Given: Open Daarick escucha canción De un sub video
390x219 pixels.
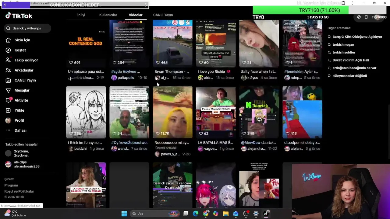Looking at the screenshot, I should point(172,185).
